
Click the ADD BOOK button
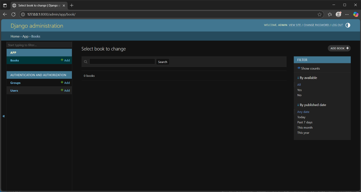(339, 48)
